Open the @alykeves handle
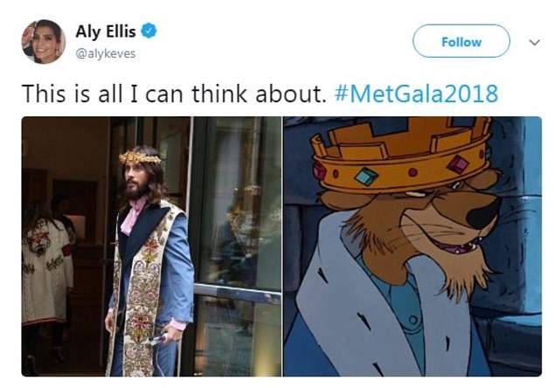554x388 pixels. pos(111,53)
